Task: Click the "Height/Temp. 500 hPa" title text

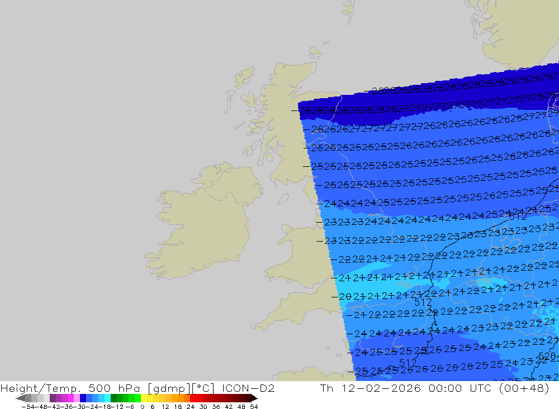Action: coord(70,388)
